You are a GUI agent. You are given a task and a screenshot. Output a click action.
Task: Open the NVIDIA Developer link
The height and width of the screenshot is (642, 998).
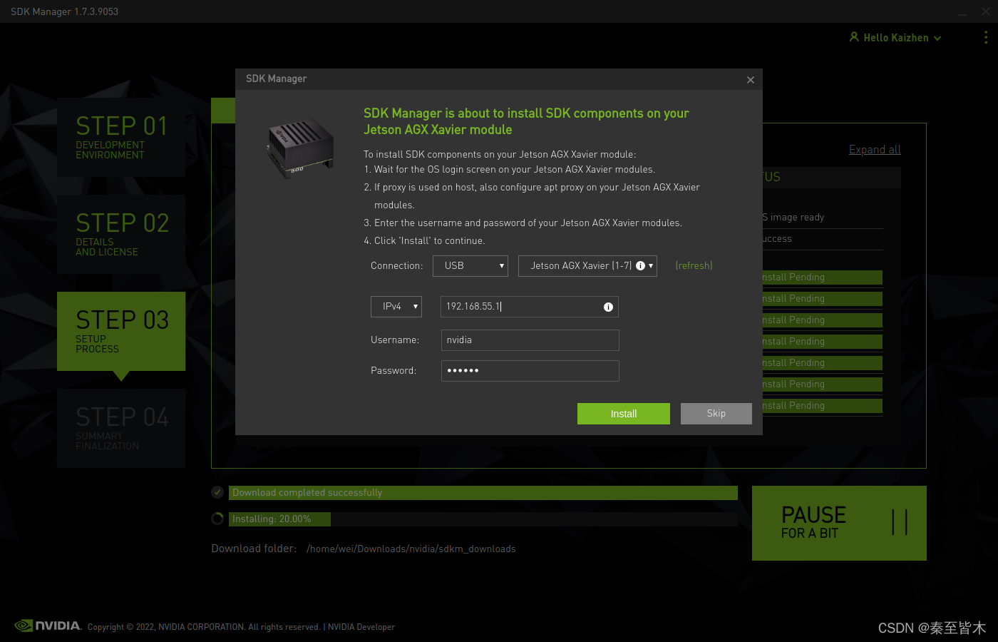point(361,627)
